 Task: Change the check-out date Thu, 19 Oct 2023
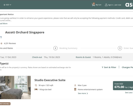click(x=52, y=57)
